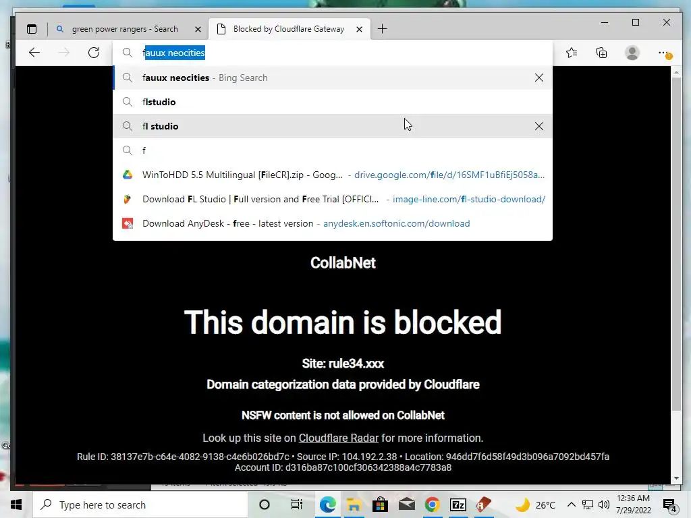691x518 pixels.
Task: Open Microsoft Store taskbar icon
Action: tap(380, 505)
